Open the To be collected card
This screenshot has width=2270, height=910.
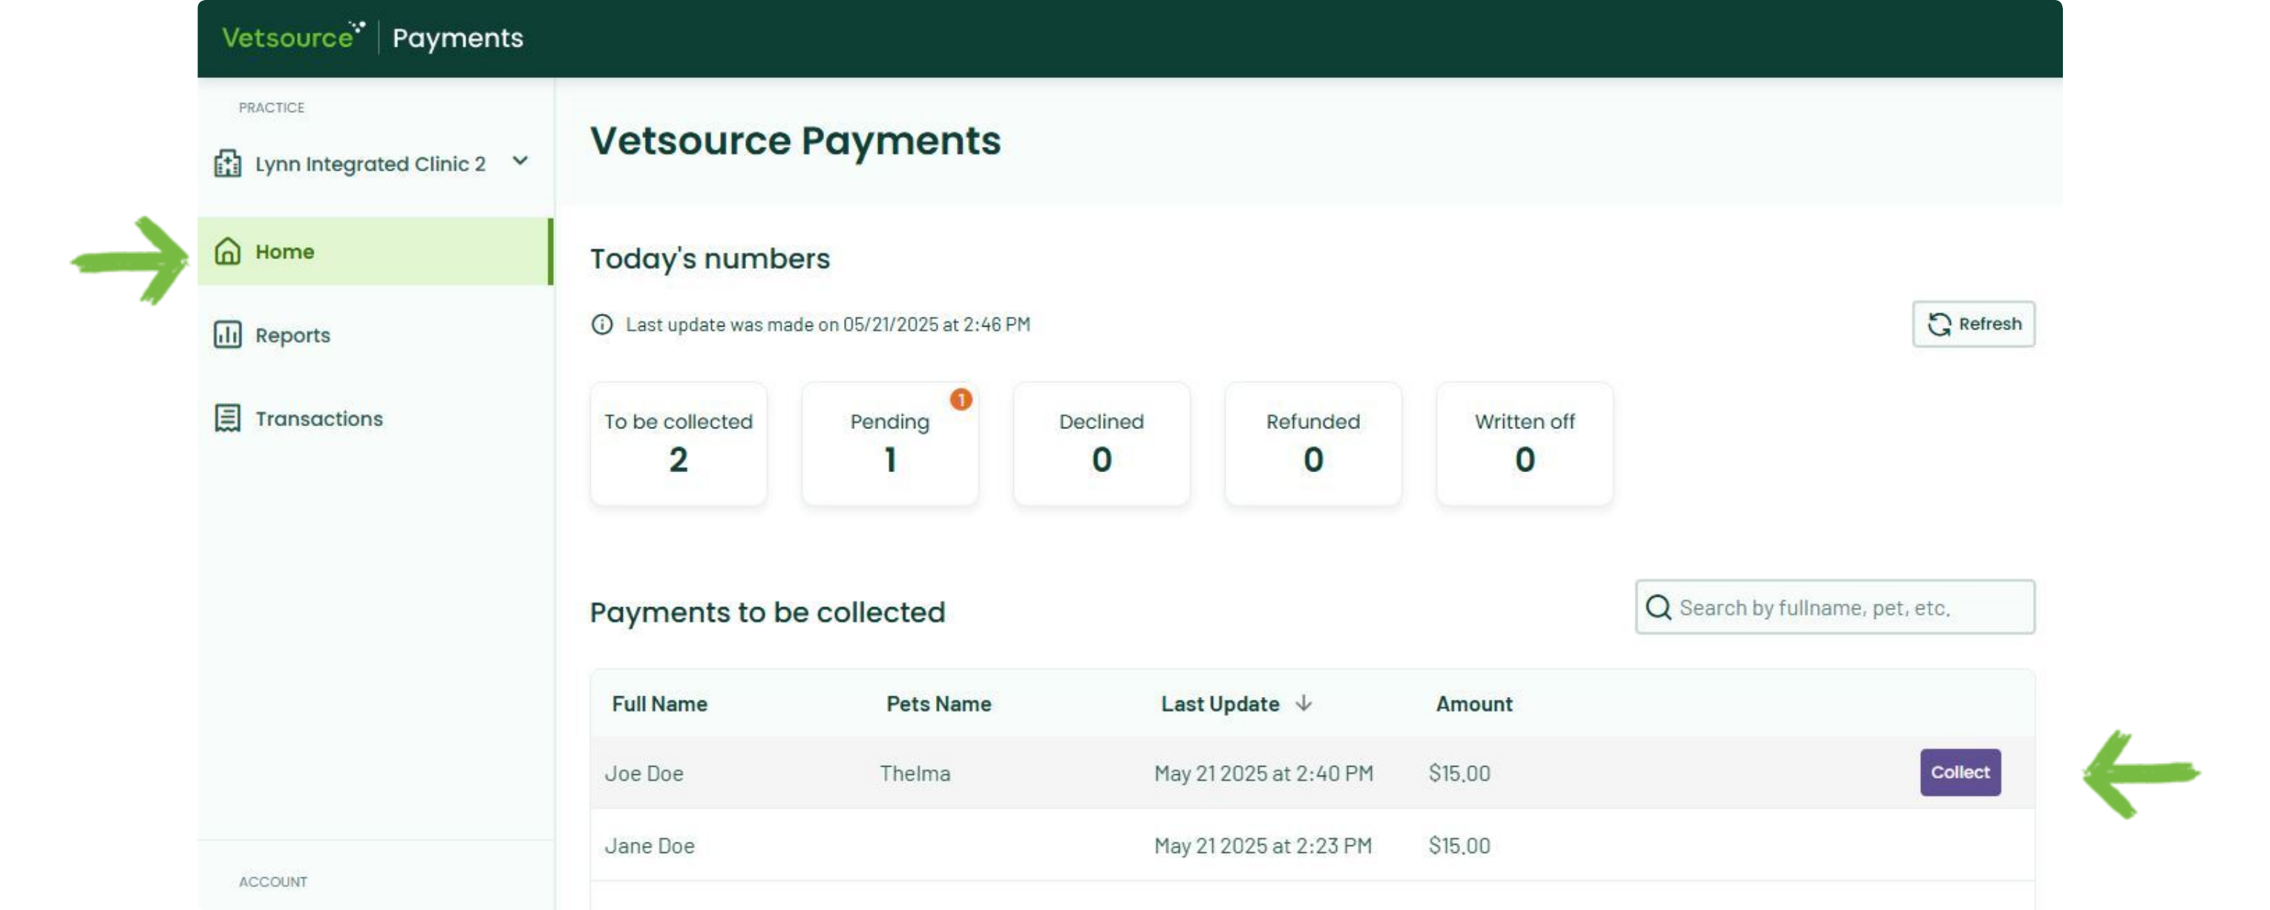point(678,443)
